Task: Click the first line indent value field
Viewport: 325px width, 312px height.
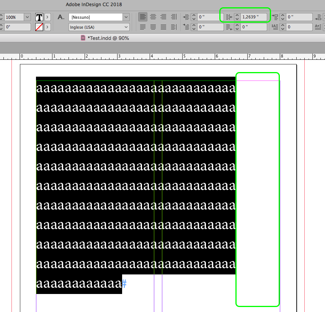Action: [x=210, y=27]
